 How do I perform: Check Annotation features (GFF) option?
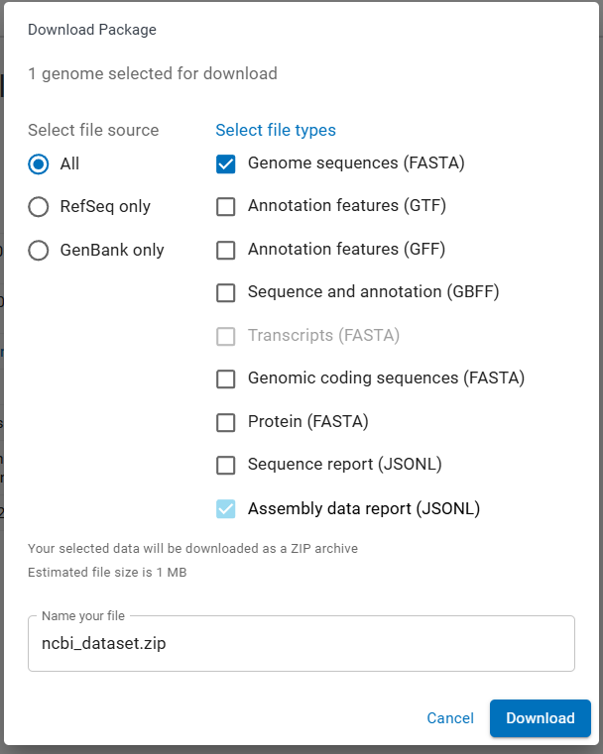(226, 250)
